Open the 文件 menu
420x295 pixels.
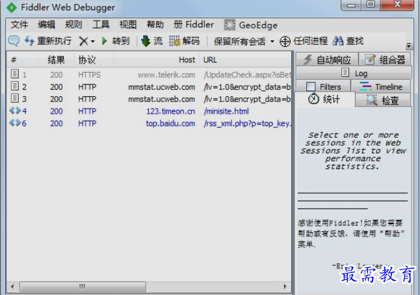20,25
